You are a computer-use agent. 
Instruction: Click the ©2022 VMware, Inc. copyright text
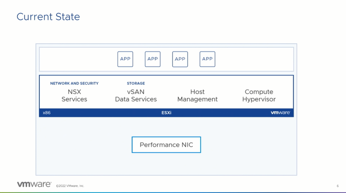tap(70, 186)
